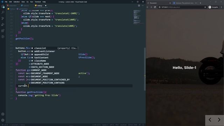Open the Go menu
This screenshot has width=224, height=126.
click(x=28, y=2)
